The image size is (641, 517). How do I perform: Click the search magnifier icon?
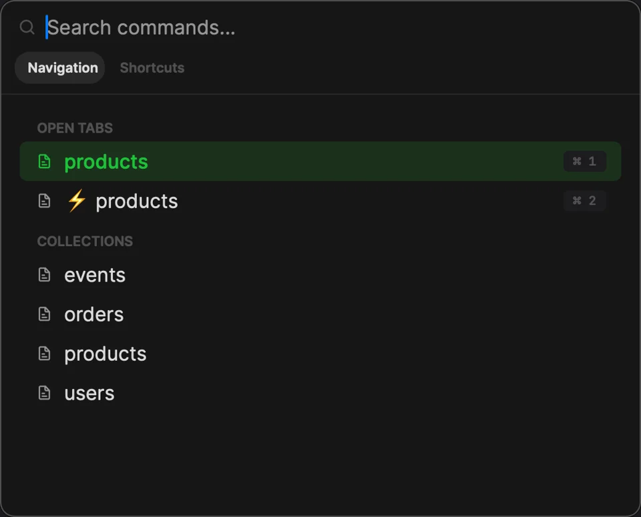click(27, 27)
